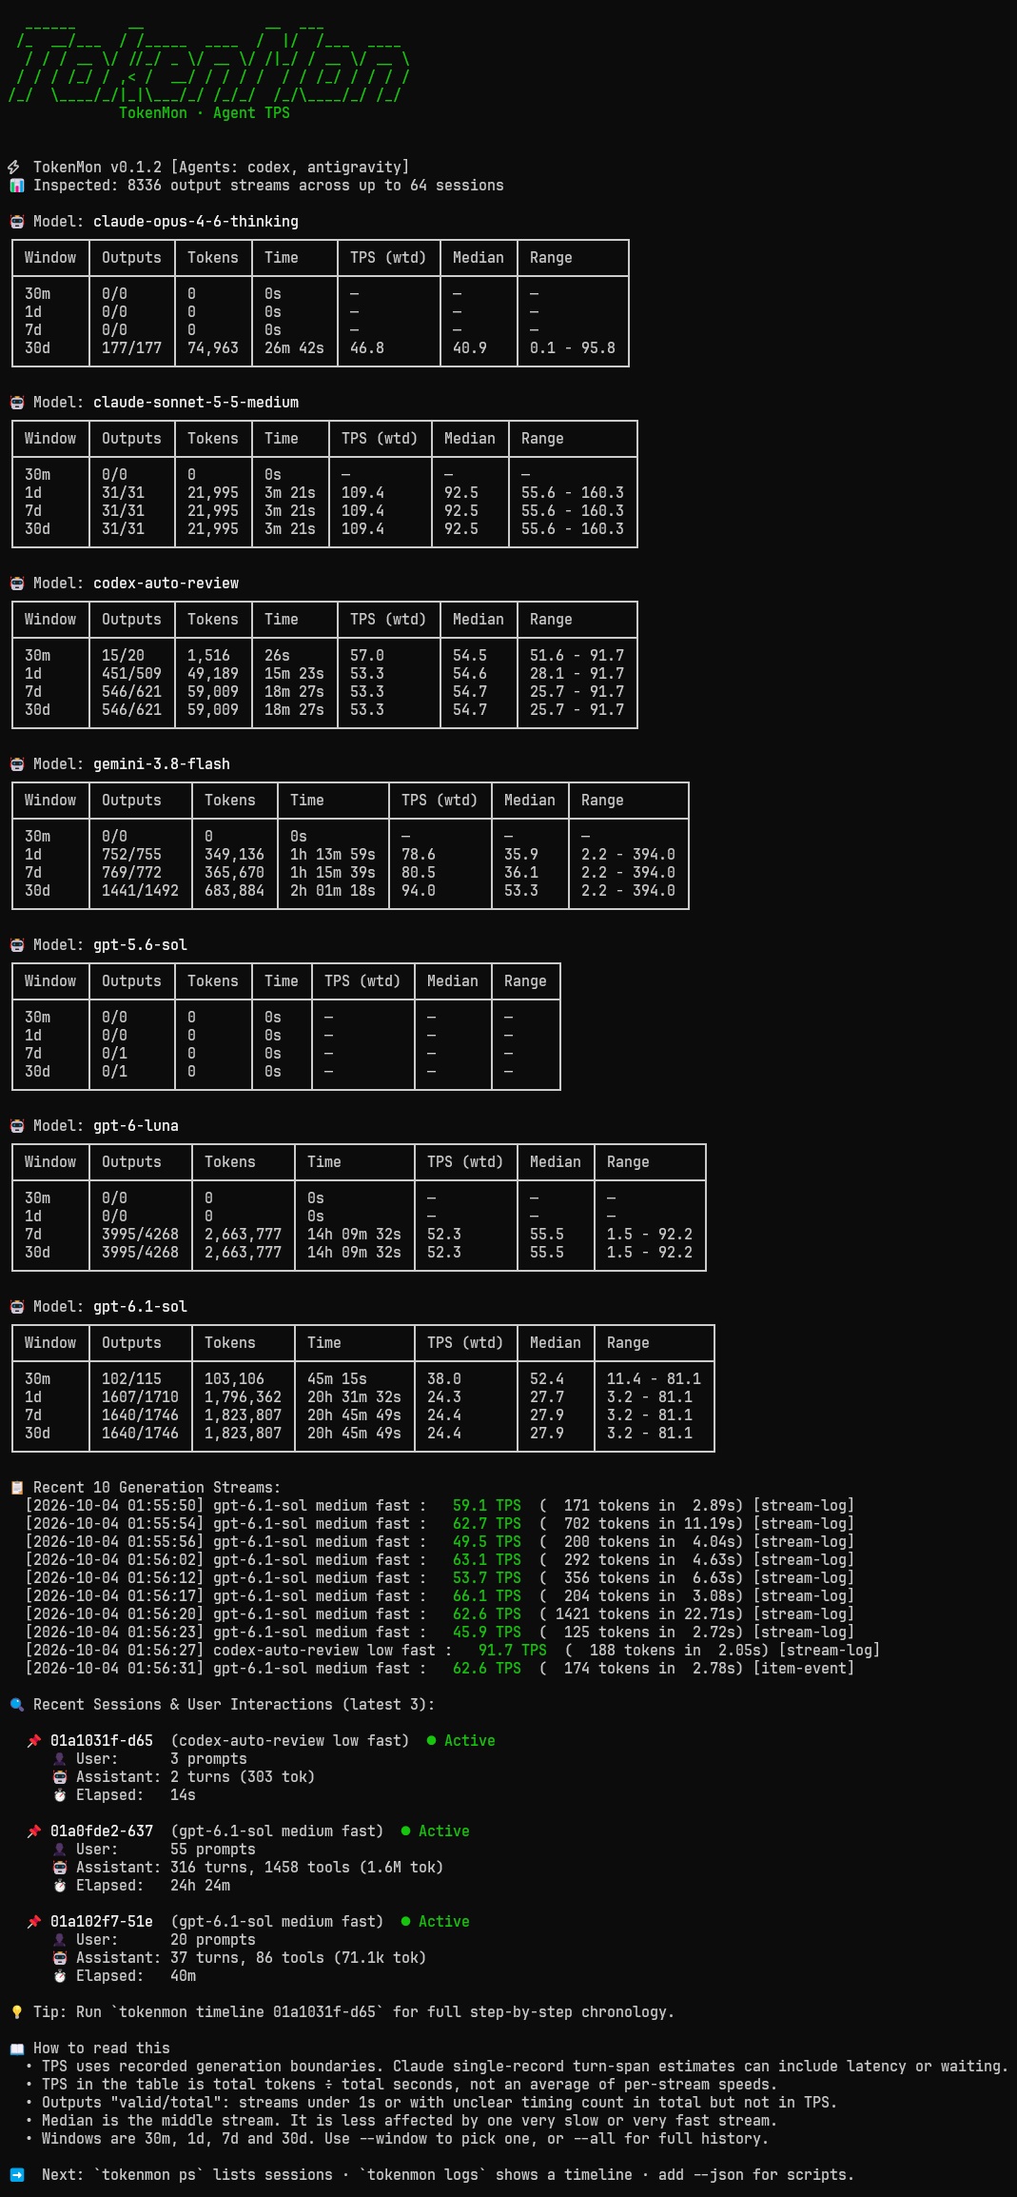Screen dimensions: 1017x2197
Task: Click the robot icon before Model: codex-auto-review
Action: coord(16,584)
